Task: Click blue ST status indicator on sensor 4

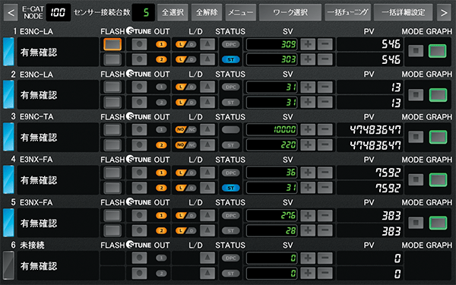Action: (x=231, y=188)
